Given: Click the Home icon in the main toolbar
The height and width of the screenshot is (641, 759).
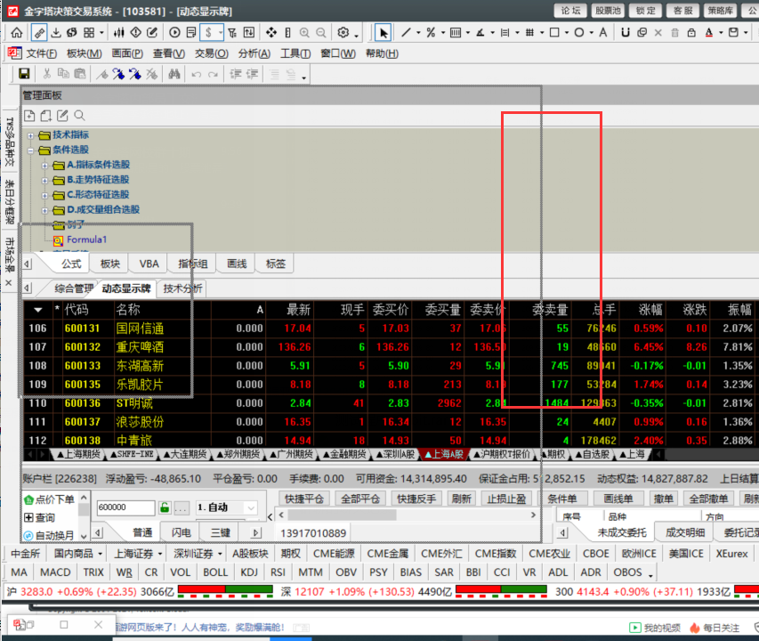Looking at the screenshot, I should (16, 33).
